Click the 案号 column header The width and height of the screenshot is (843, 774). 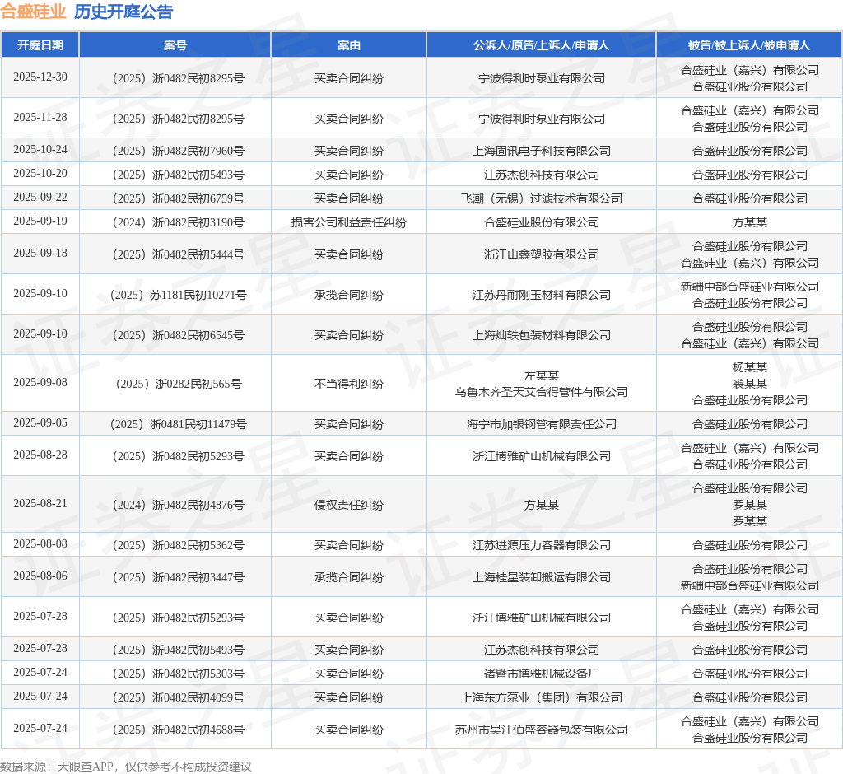(x=175, y=45)
